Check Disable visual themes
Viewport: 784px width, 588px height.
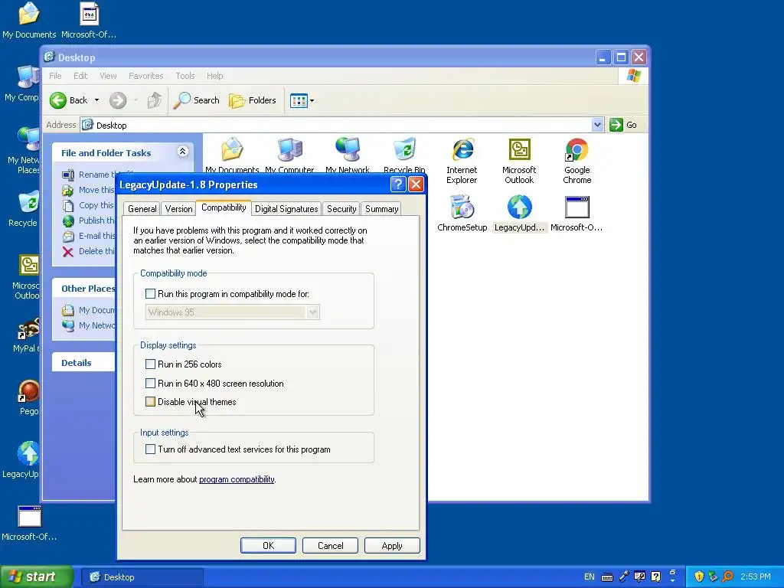click(150, 401)
